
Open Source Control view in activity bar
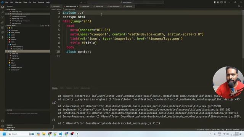point(3,17)
